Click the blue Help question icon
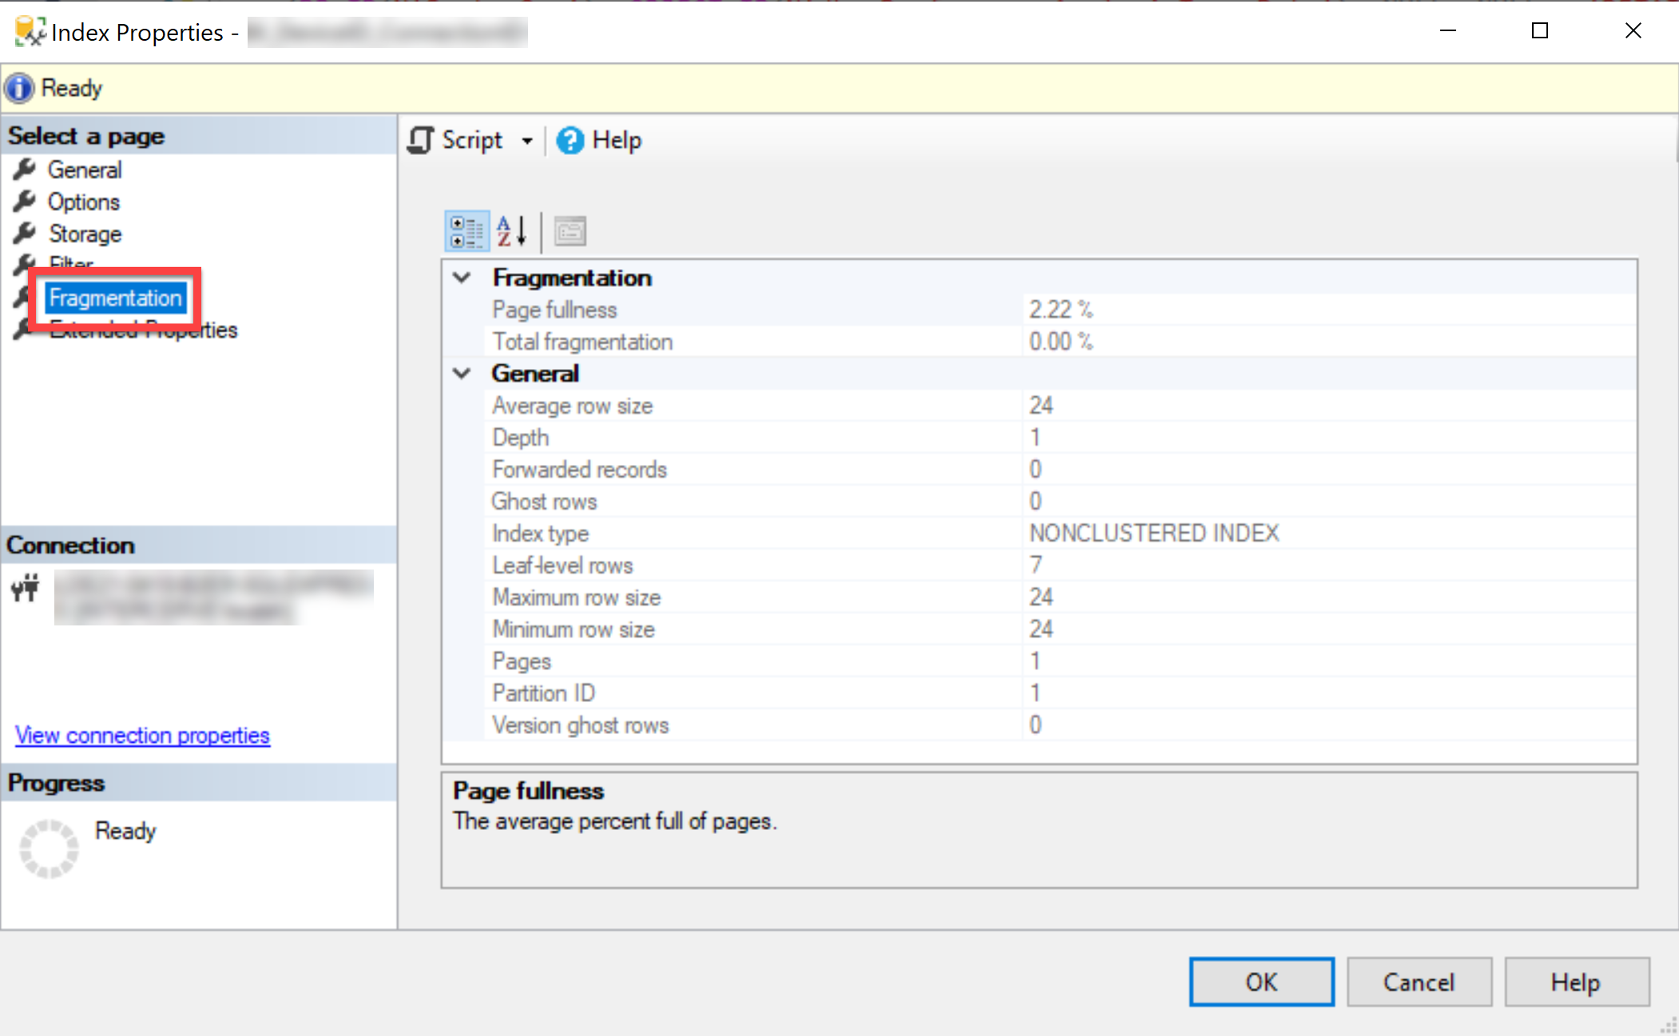 570,141
